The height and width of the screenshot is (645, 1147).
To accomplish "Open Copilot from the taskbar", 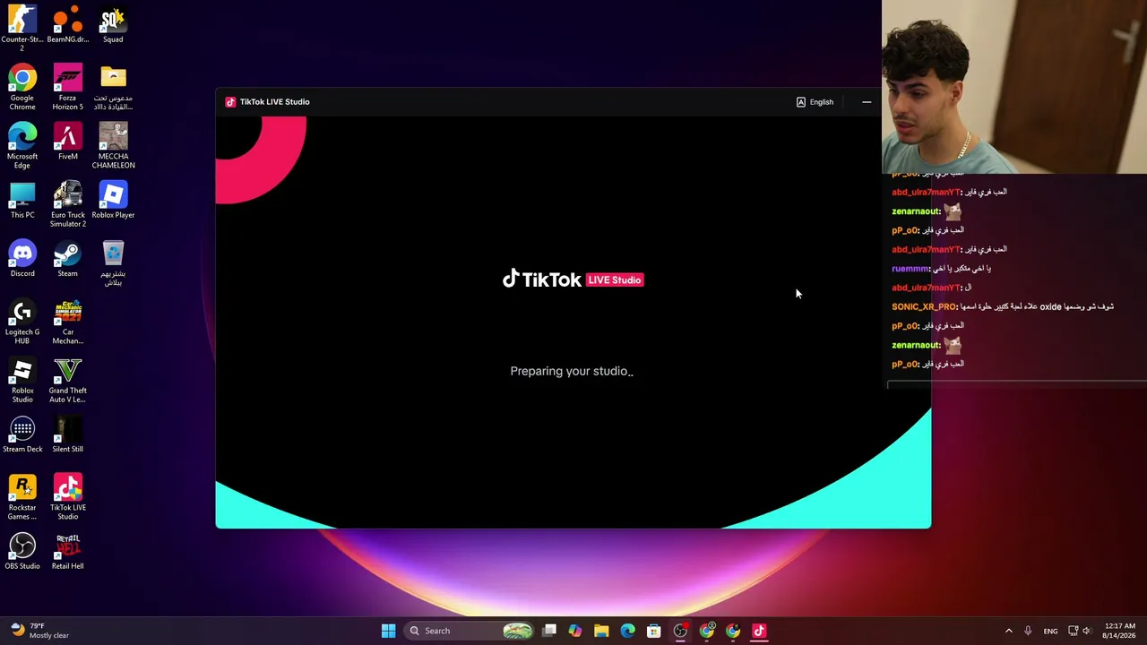I will tap(575, 631).
